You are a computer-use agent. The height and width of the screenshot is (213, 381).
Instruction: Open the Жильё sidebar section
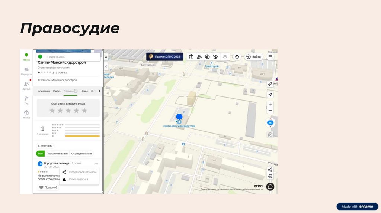click(x=26, y=114)
